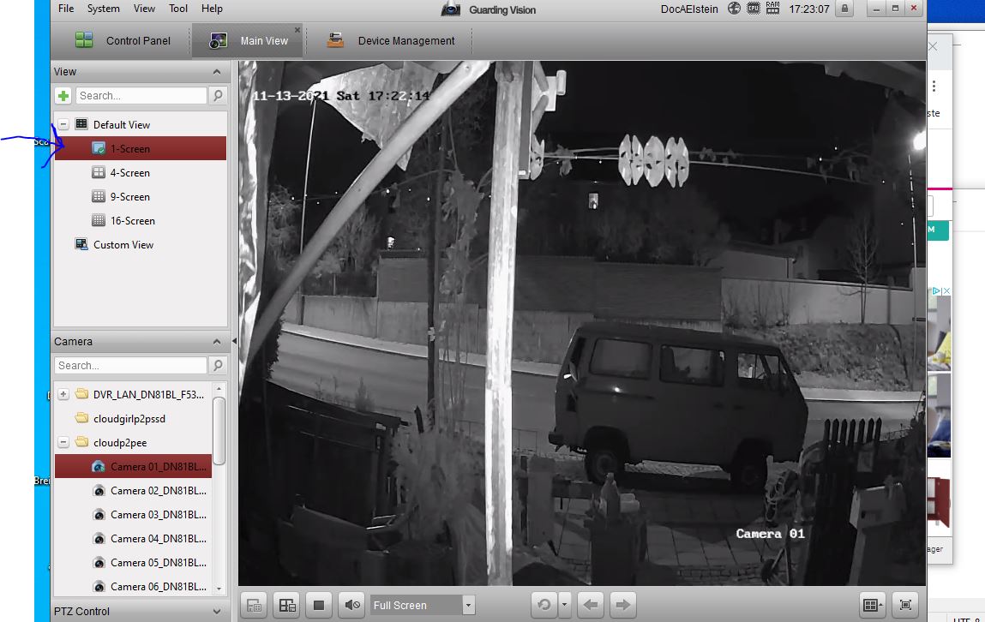Screen dimensions: 985x622
Task: Click the RAM usage icon
Action: pyautogui.click(x=772, y=9)
